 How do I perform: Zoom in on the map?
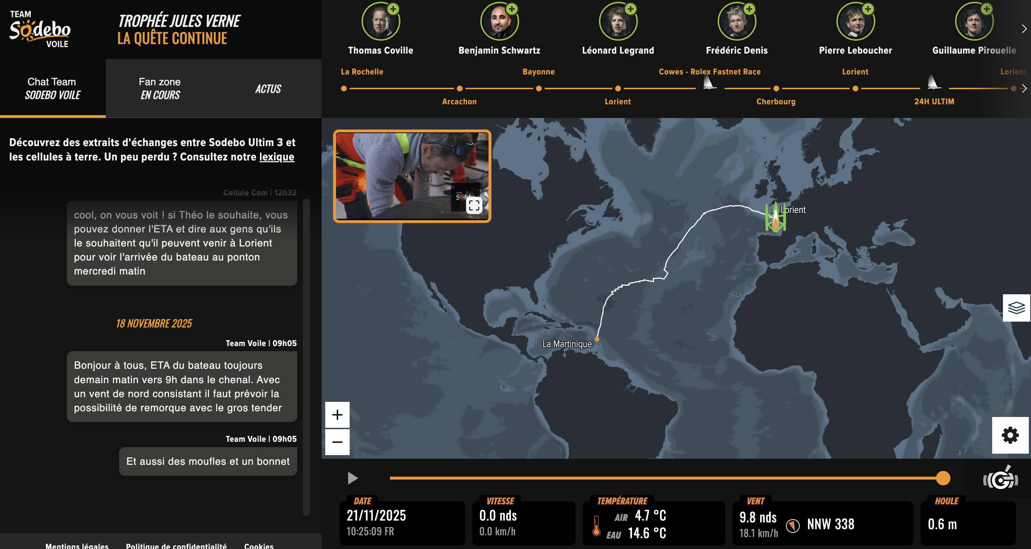337,414
